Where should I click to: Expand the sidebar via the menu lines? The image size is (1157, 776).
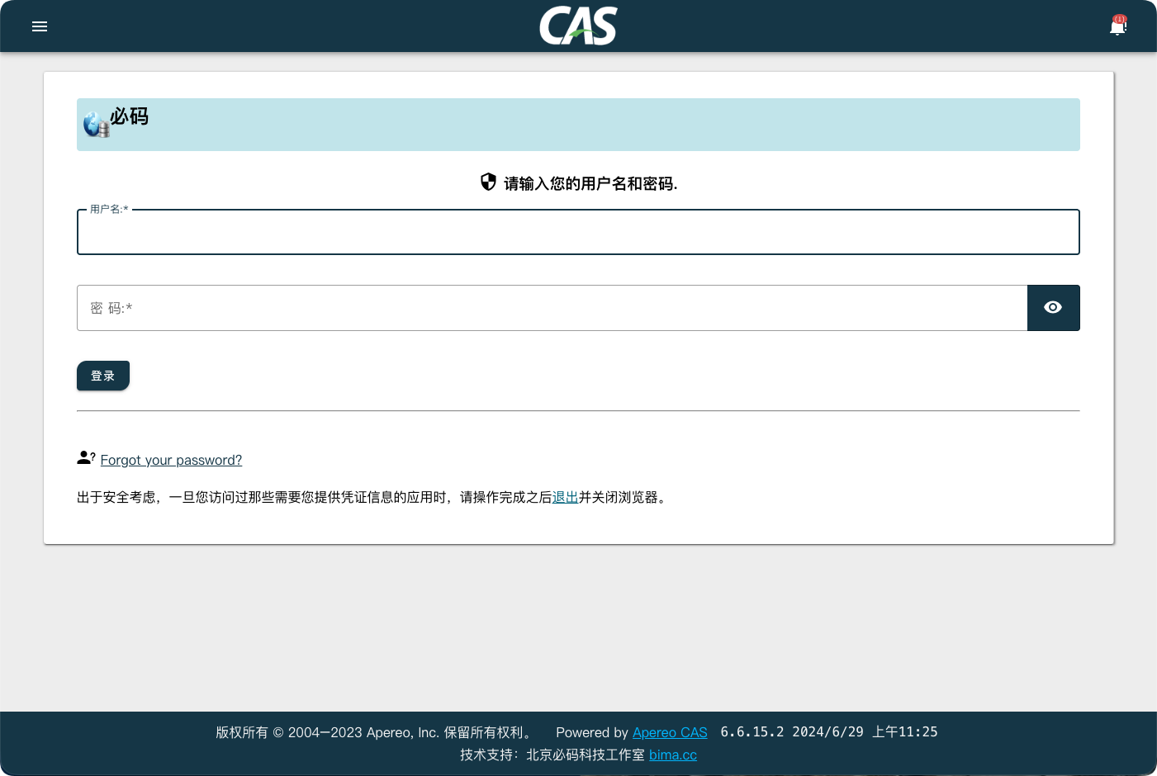point(39,26)
